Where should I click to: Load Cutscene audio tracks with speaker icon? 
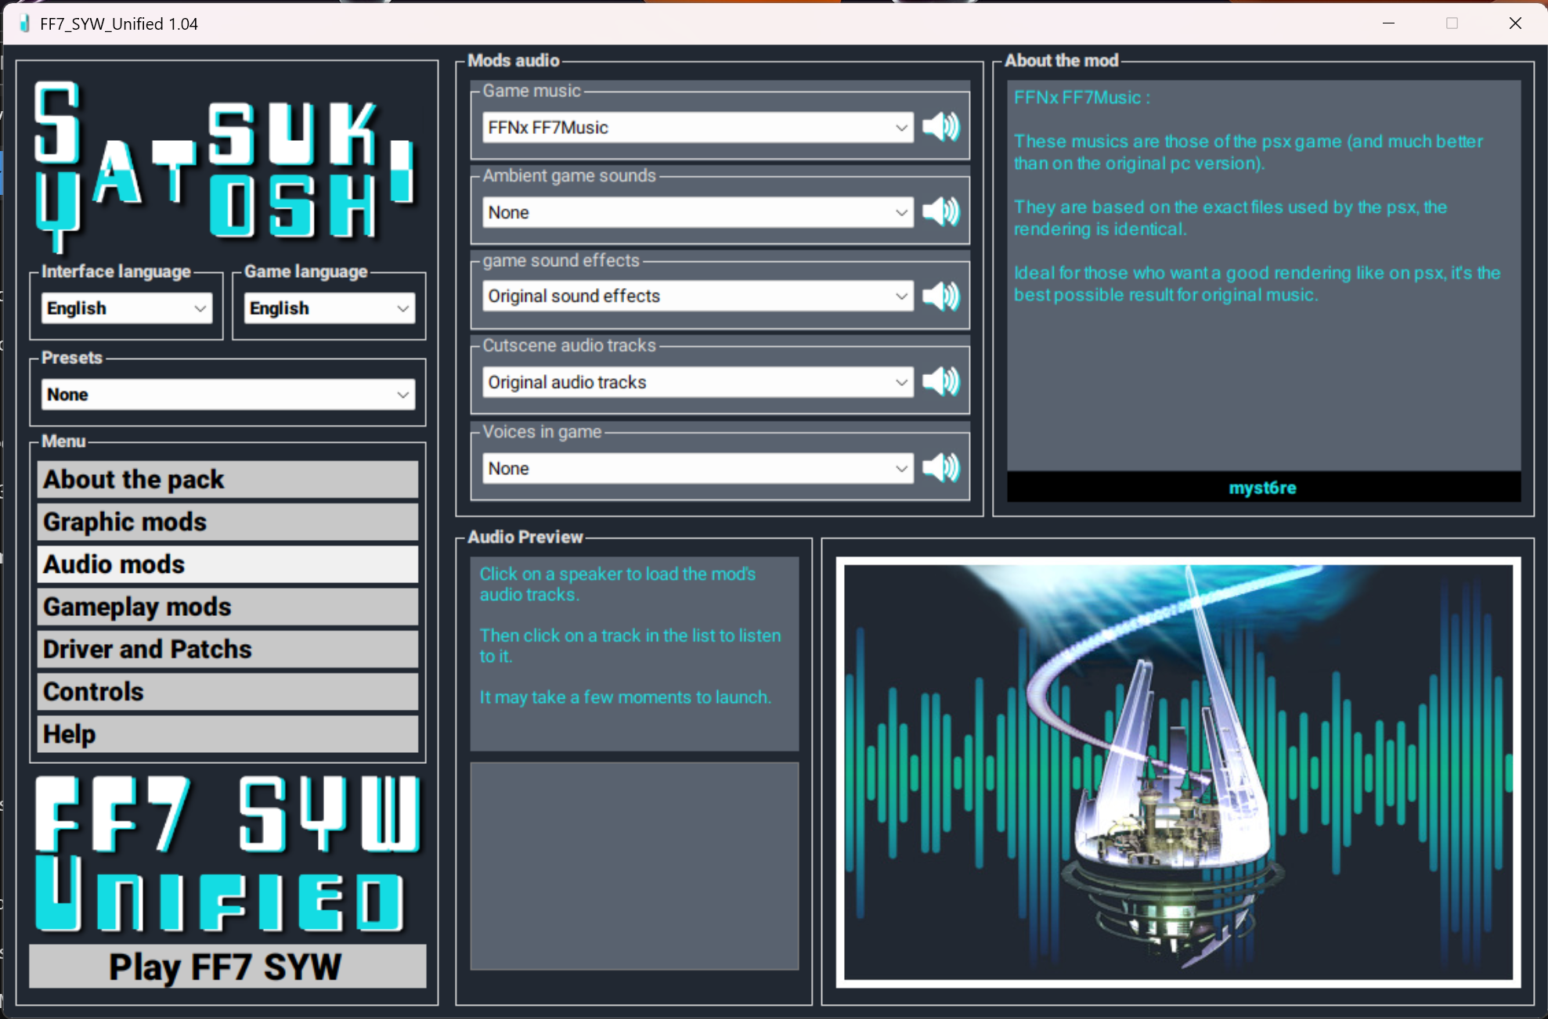click(940, 382)
